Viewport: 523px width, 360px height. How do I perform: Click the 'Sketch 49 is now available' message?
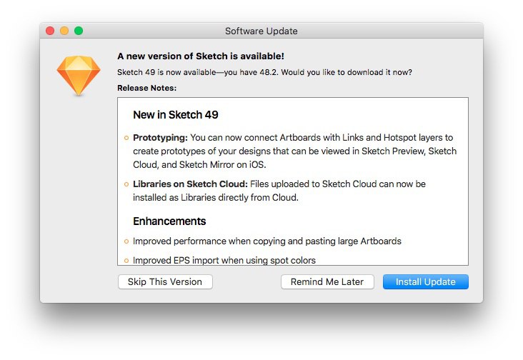point(264,72)
